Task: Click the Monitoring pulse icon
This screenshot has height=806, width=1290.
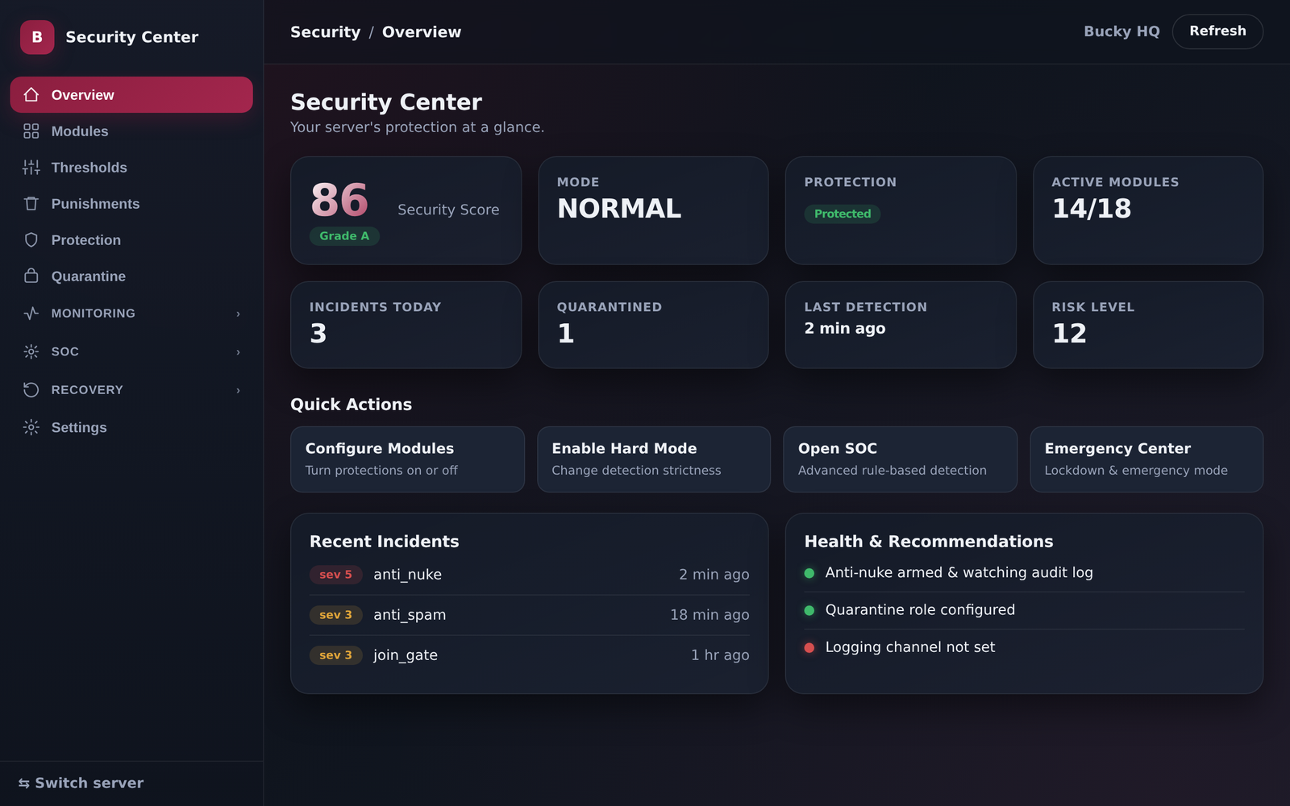Action: coord(31,314)
